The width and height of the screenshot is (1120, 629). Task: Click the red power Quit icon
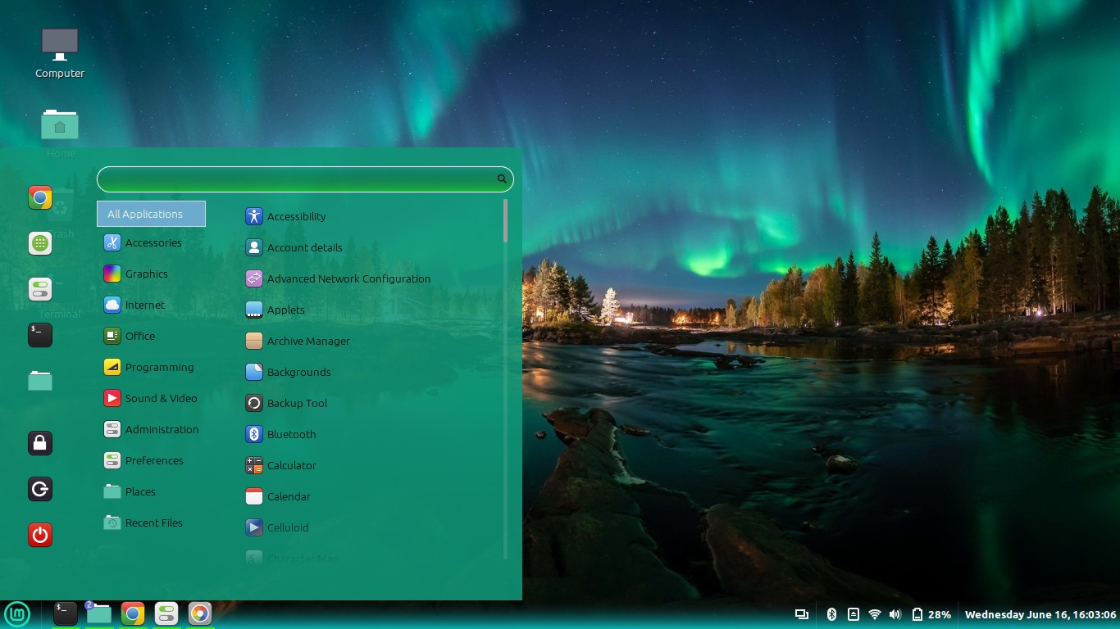tap(40, 535)
